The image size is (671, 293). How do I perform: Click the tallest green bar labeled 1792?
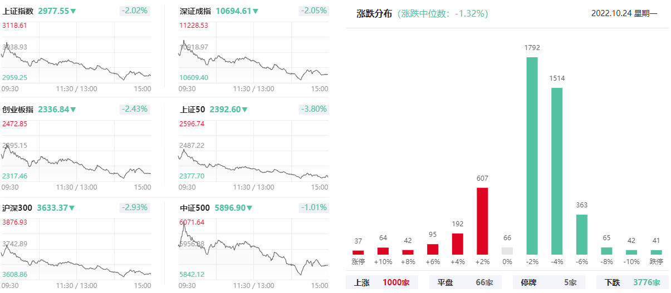[x=532, y=156]
